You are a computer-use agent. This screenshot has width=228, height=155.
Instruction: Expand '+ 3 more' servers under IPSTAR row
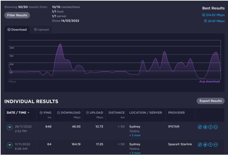(135, 135)
